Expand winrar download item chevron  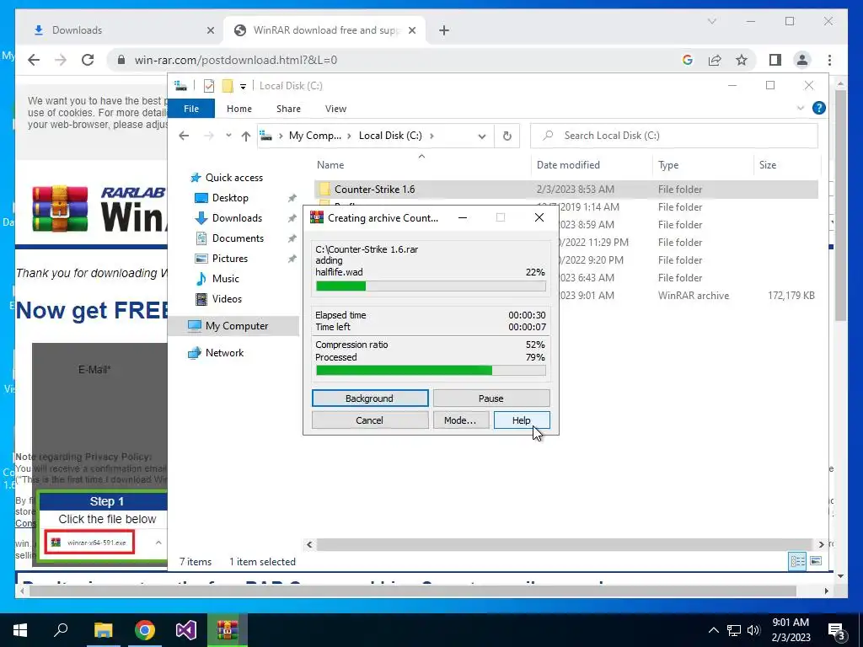tap(158, 543)
